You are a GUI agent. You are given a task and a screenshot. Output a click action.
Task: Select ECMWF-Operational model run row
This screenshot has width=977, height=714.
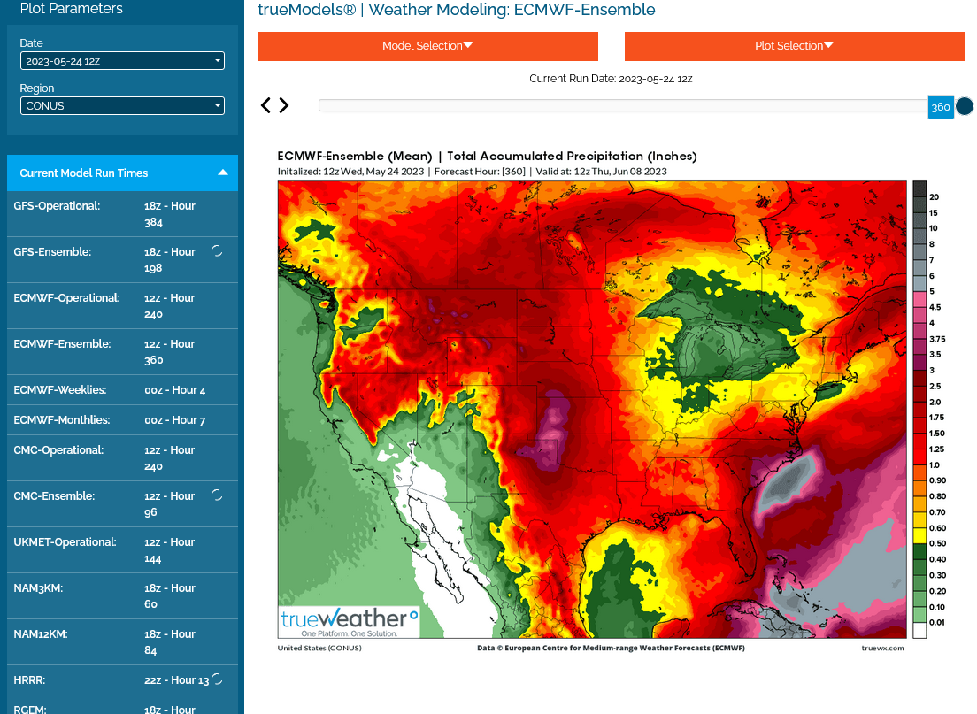[122, 306]
